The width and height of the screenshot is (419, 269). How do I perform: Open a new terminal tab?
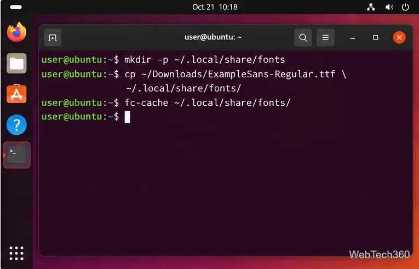(53, 38)
